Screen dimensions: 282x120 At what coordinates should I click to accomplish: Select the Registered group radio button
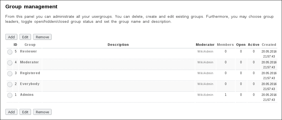[10, 74]
